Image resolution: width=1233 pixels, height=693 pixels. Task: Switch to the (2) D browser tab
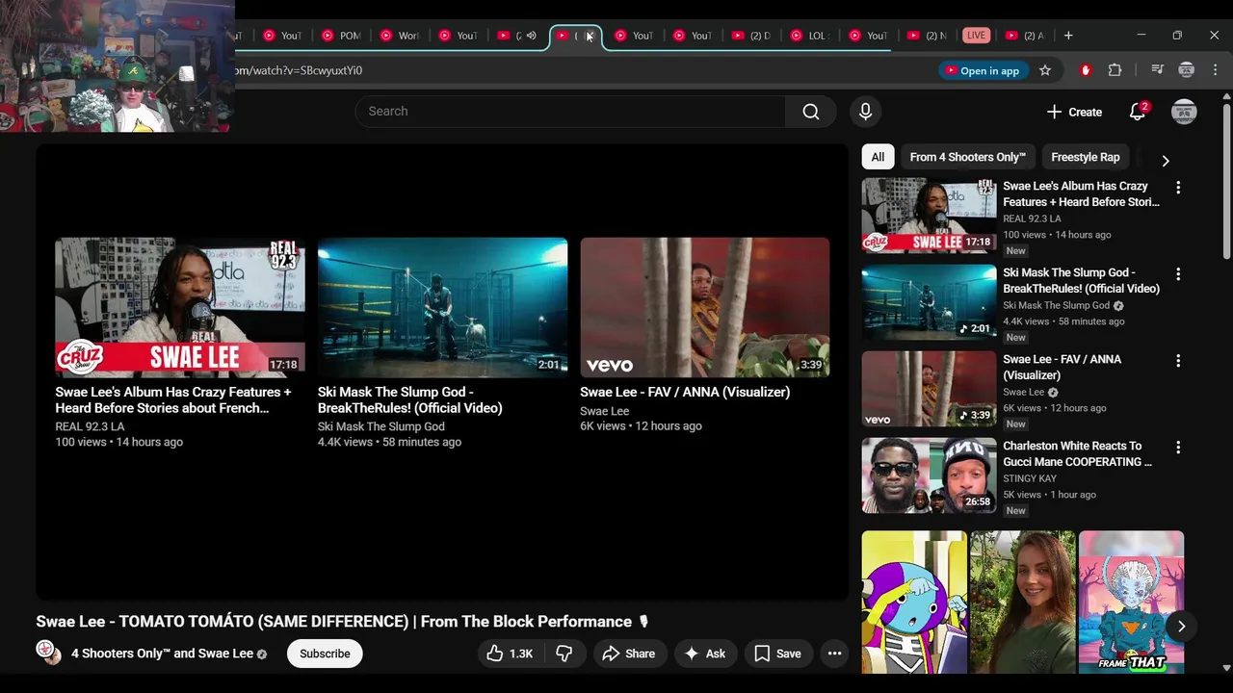(751, 36)
